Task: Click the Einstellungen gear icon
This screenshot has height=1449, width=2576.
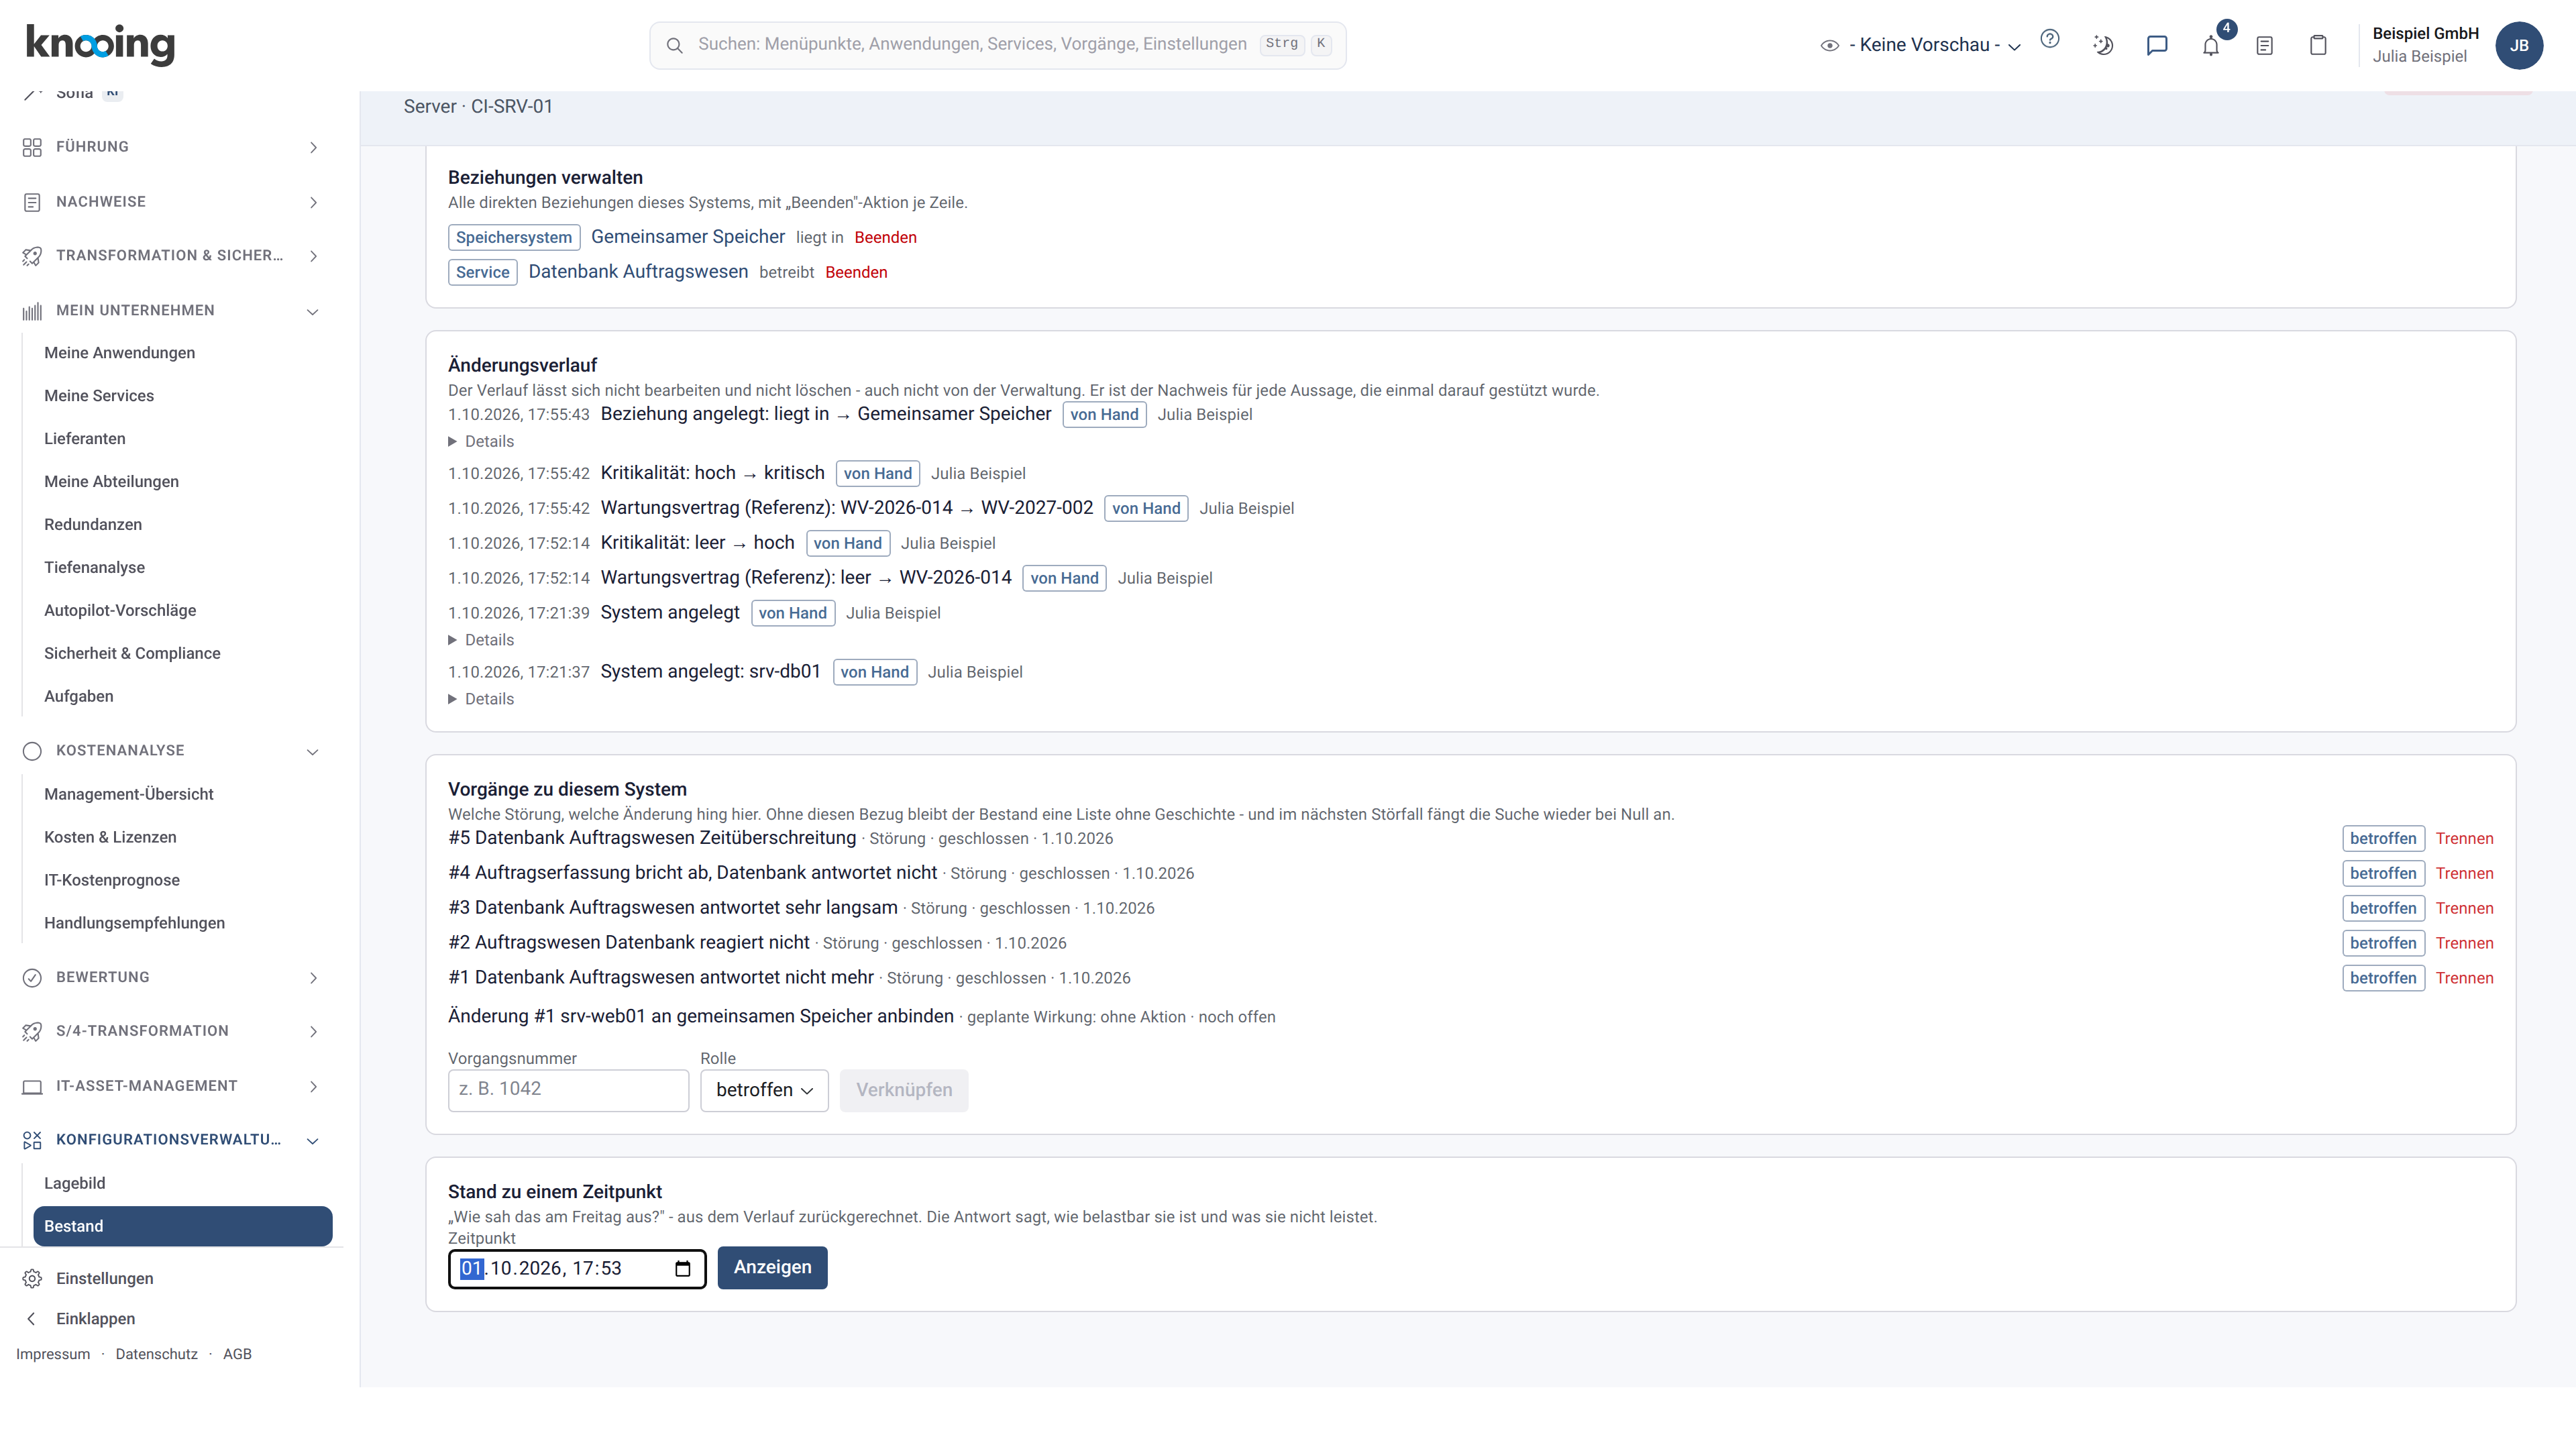Action: (32, 1279)
